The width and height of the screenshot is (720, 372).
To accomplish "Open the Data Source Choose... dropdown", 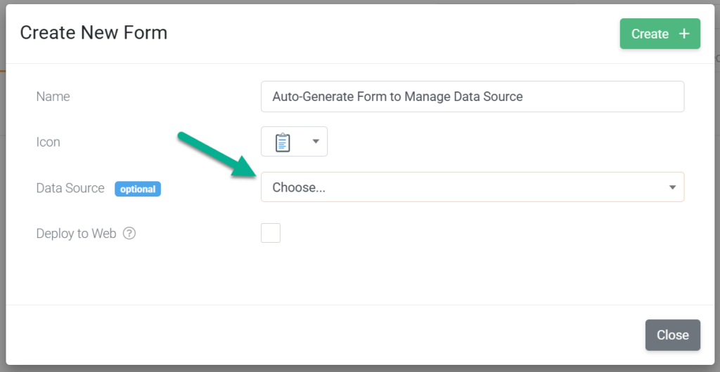I will click(472, 187).
